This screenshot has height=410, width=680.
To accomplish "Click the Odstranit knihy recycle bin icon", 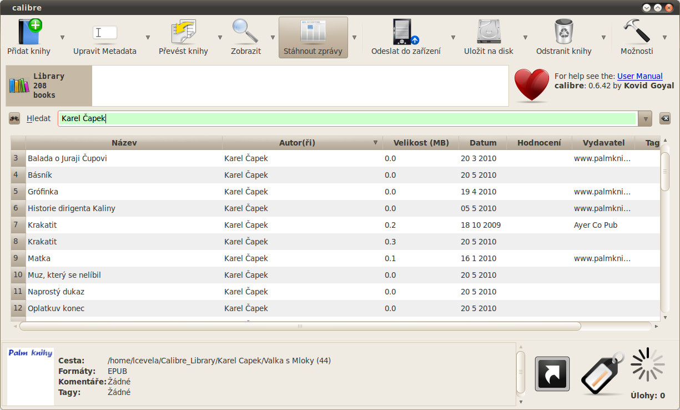I will [563, 32].
